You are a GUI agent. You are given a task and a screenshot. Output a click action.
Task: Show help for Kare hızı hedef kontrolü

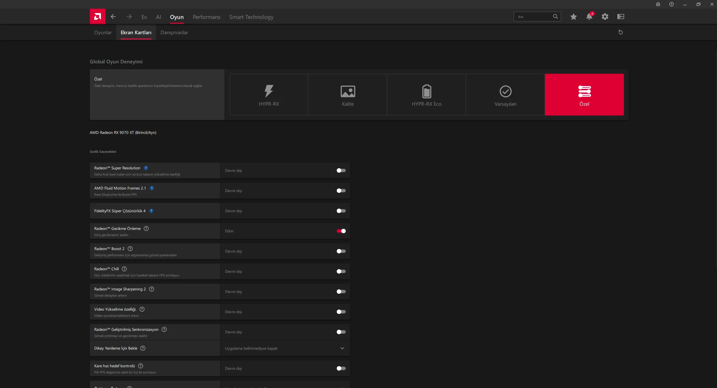141,366
